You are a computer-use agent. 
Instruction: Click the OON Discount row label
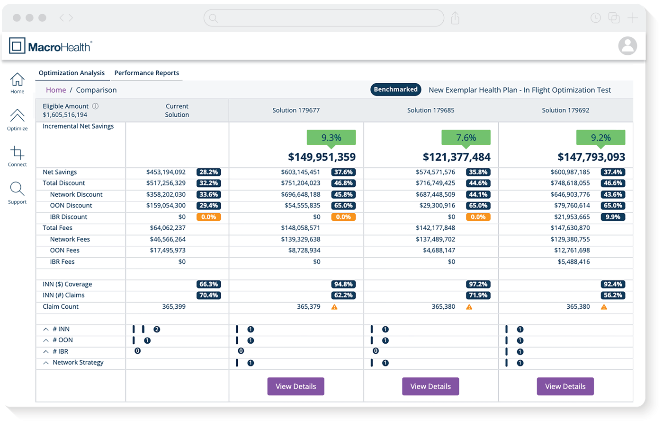click(x=71, y=206)
